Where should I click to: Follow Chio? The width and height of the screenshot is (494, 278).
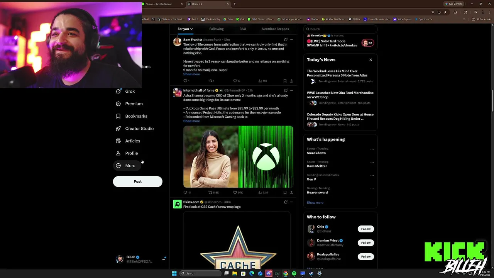(x=366, y=229)
